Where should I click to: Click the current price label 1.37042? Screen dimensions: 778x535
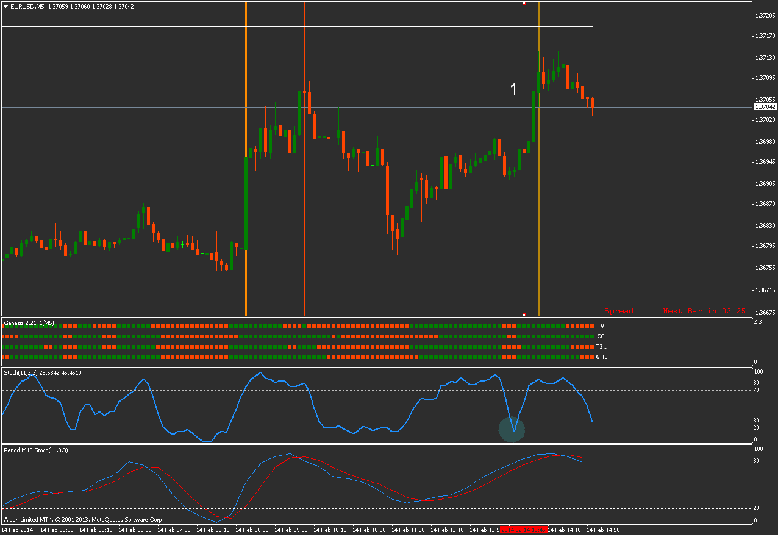[765, 107]
